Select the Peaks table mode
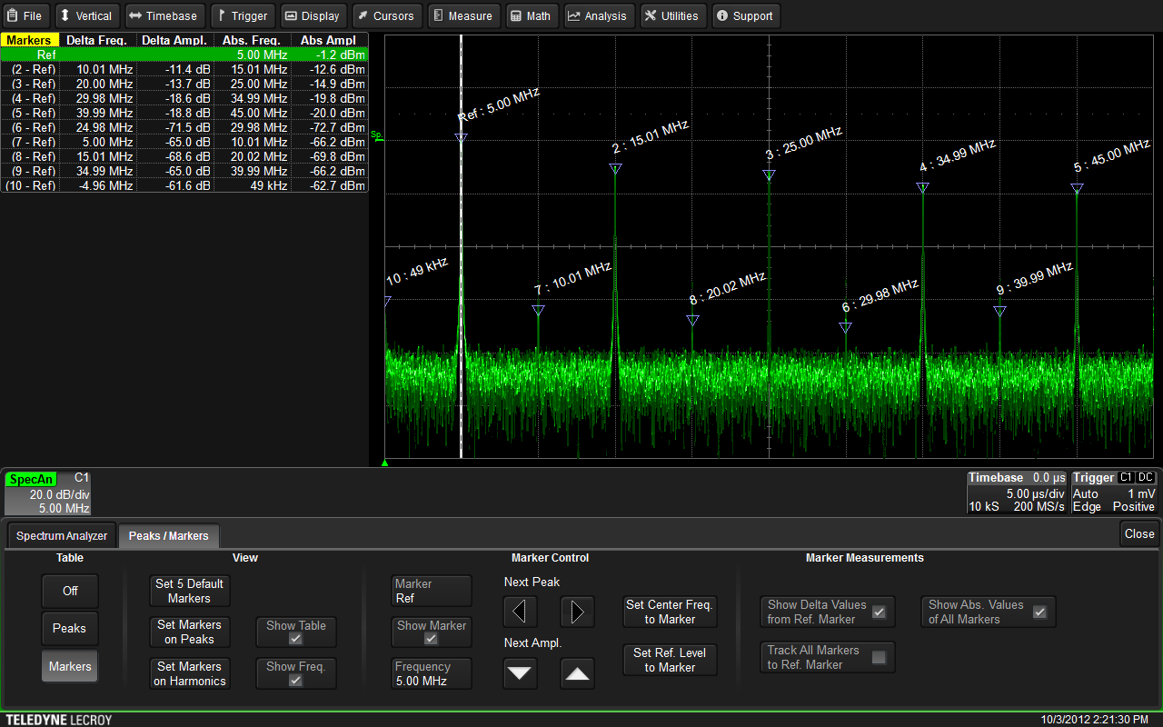The image size is (1163, 727). 70,628
